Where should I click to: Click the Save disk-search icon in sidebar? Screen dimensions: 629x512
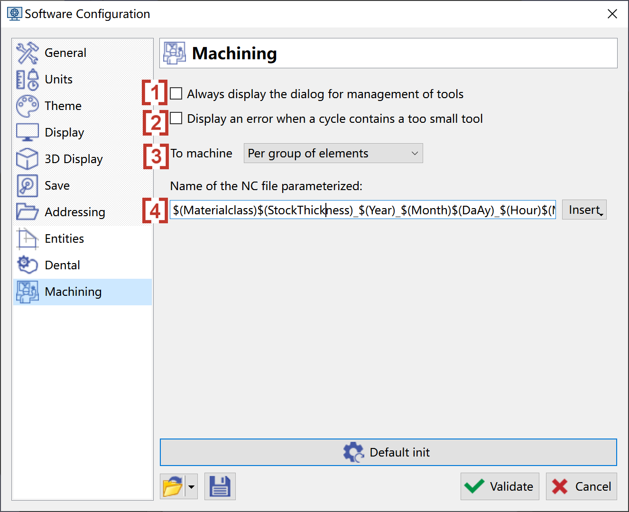click(x=27, y=185)
